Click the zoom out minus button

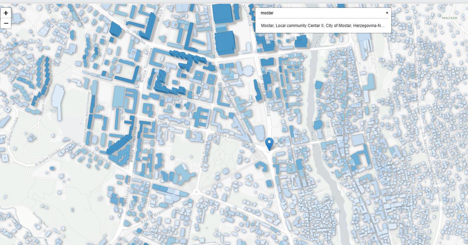[6, 23]
